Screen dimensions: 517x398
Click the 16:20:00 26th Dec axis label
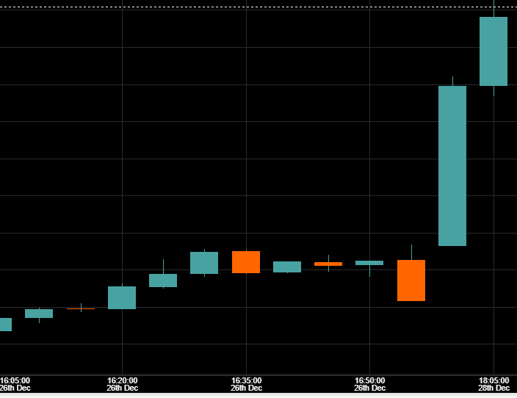pos(122,384)
